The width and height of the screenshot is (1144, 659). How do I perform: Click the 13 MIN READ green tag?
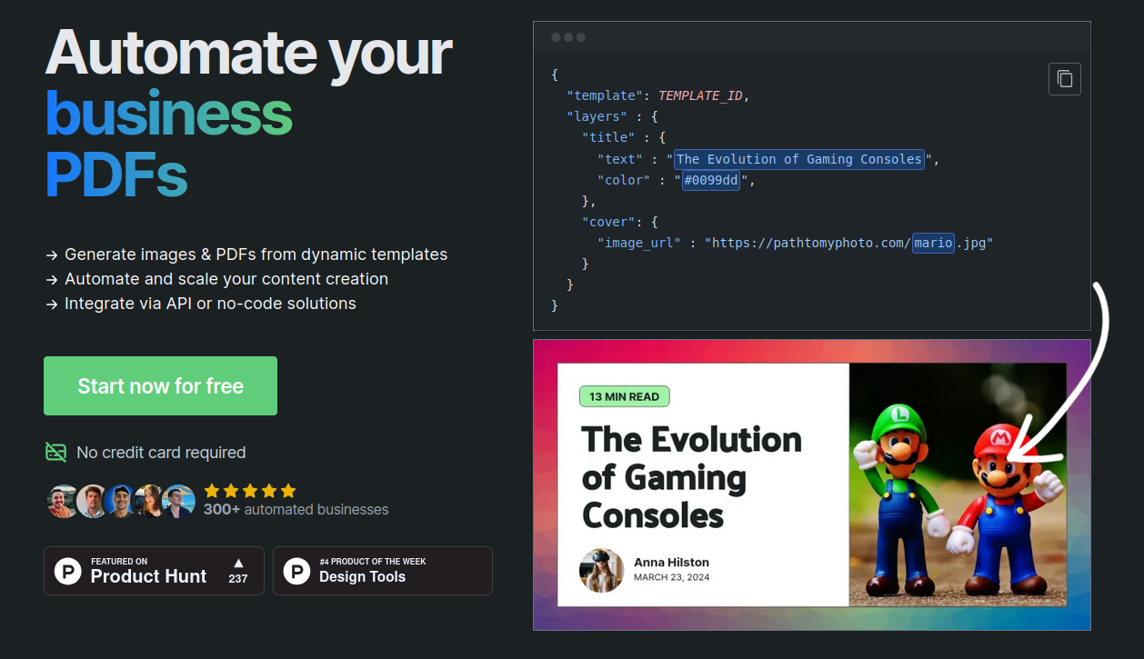(624, 396)
